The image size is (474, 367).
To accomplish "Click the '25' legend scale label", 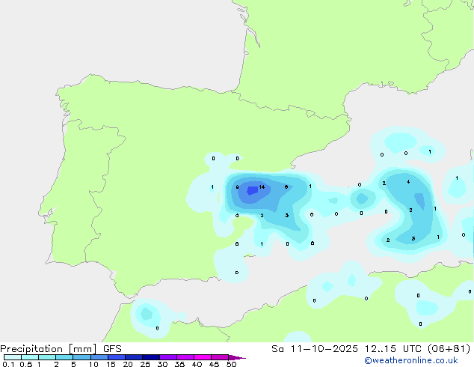I will pos(145,364).
